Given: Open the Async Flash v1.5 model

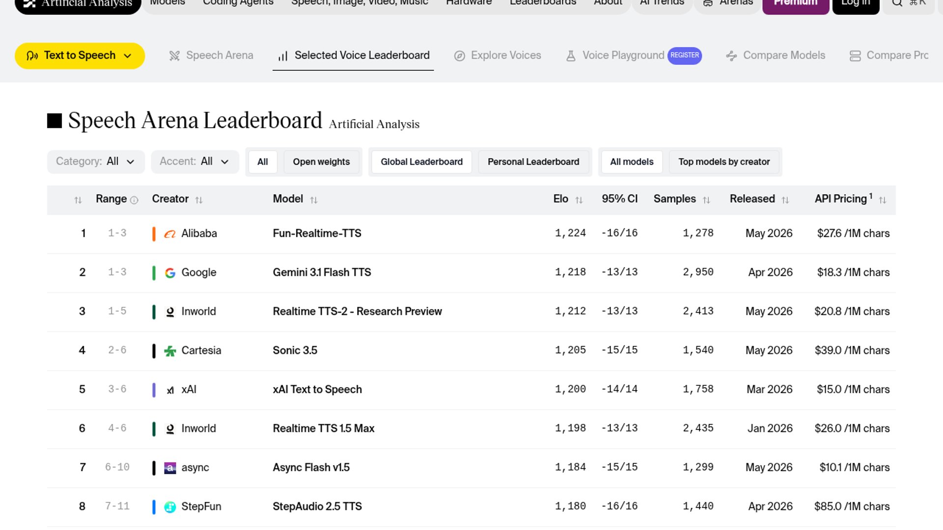Looking at the screenshot, I should pos(311,468).
